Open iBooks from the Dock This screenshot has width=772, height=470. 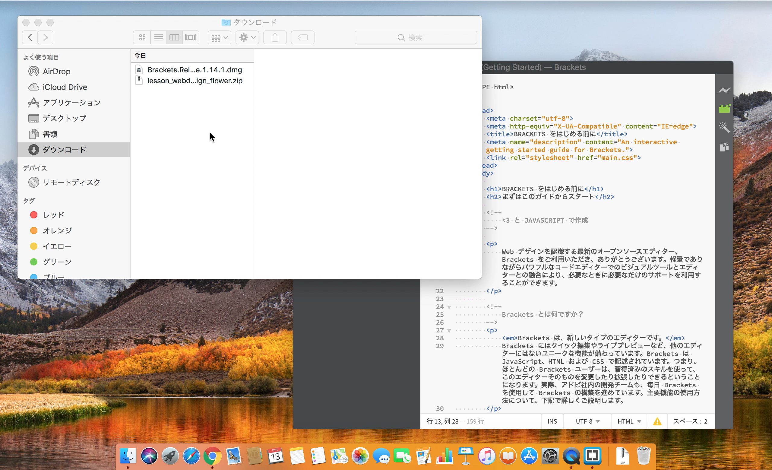pyautogui.click(x=508, y=456)
